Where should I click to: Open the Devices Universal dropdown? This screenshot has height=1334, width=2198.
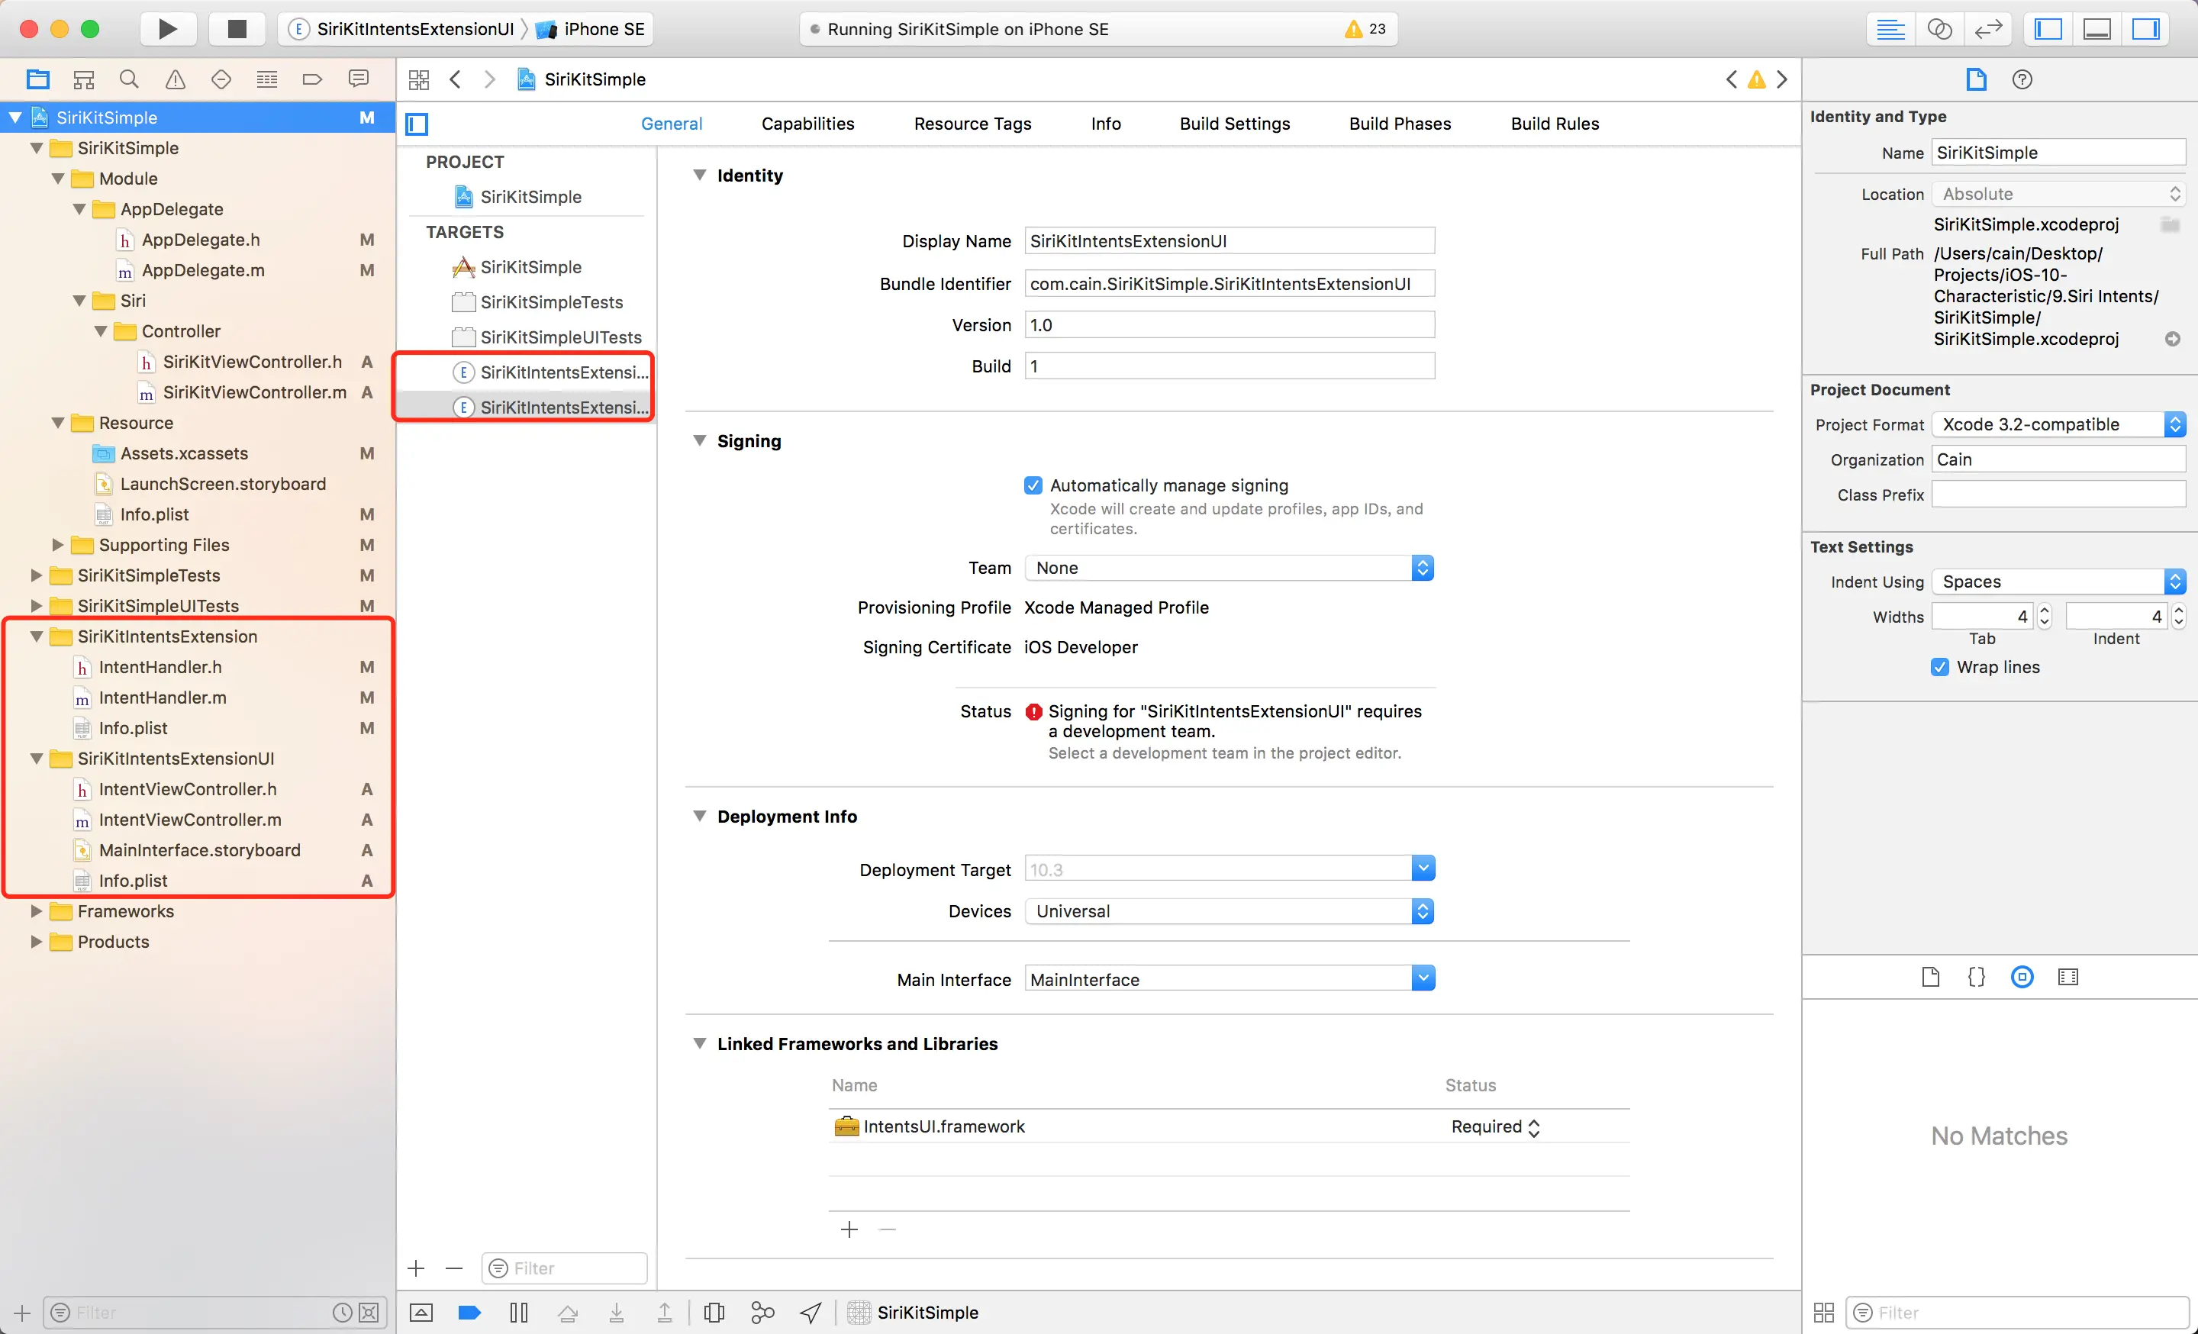pos(1228,911)
